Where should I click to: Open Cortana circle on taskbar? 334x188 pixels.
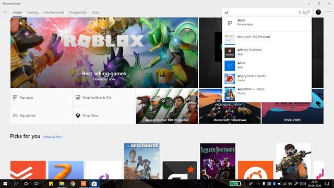26,183
